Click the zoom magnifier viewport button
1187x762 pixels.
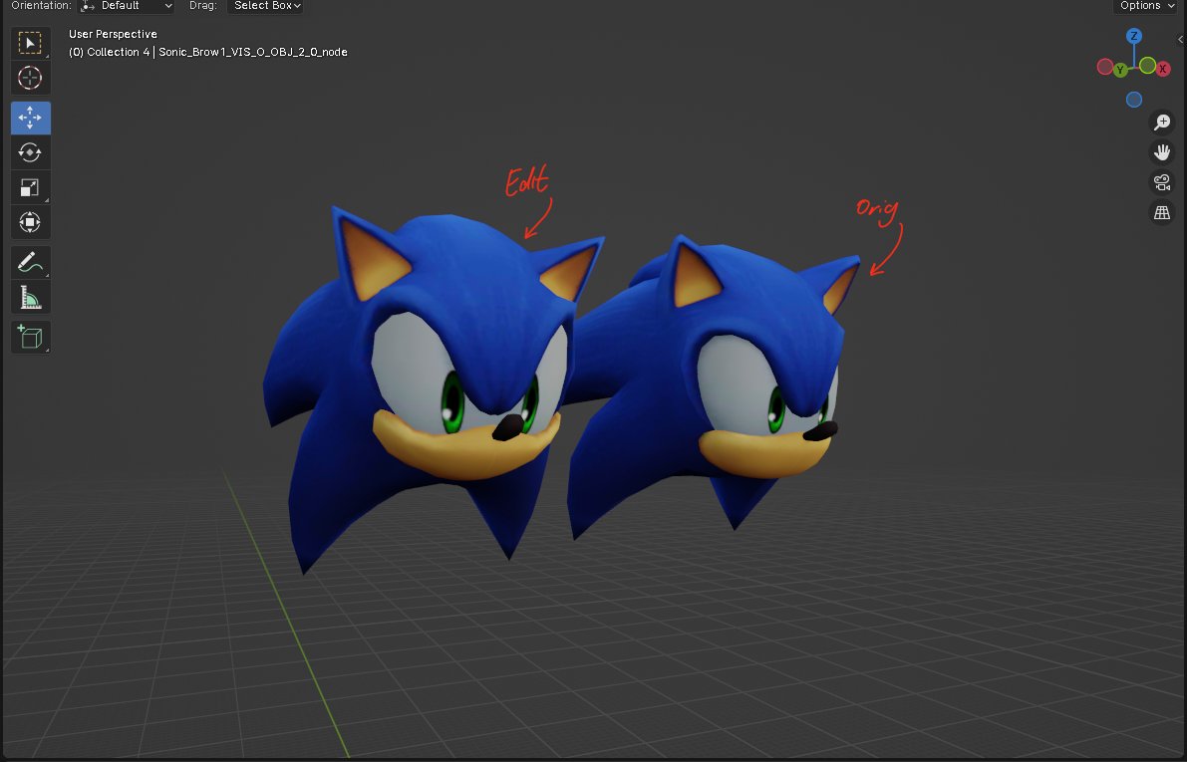1162,122
